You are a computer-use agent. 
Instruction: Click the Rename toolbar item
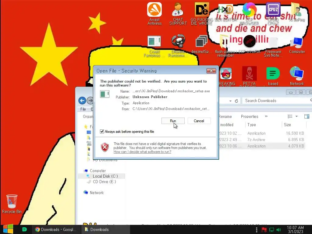pyautogui.click(x=225, y=116)
